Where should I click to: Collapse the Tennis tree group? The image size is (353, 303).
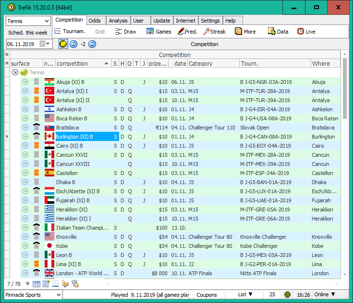click(x=15, y=72)
